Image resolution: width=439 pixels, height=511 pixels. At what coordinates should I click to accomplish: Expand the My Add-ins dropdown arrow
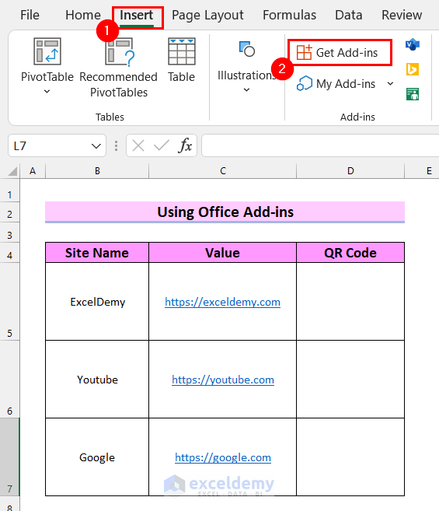click(390, 84)
